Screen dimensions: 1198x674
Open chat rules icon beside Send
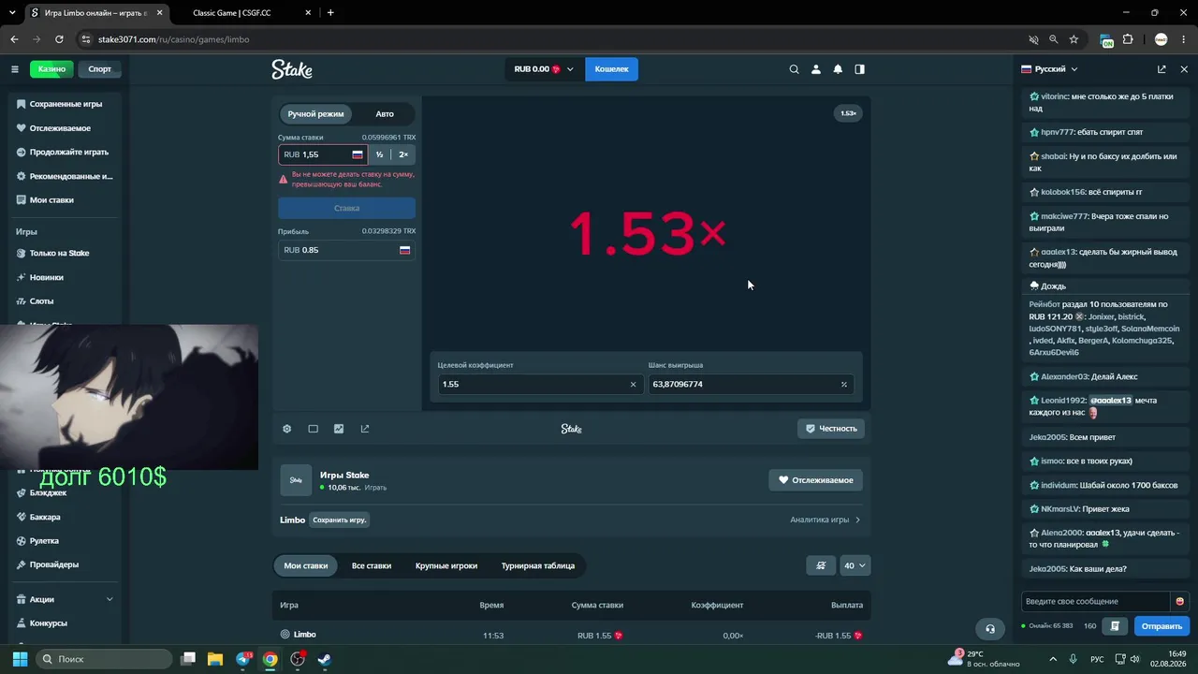tap(1115, 625)
